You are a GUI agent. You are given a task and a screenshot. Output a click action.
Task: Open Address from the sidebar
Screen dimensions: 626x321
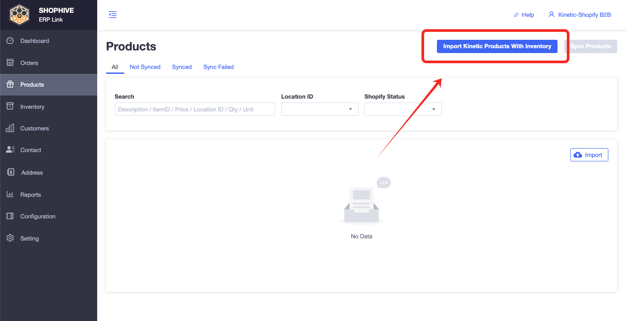tap(49, 172)
